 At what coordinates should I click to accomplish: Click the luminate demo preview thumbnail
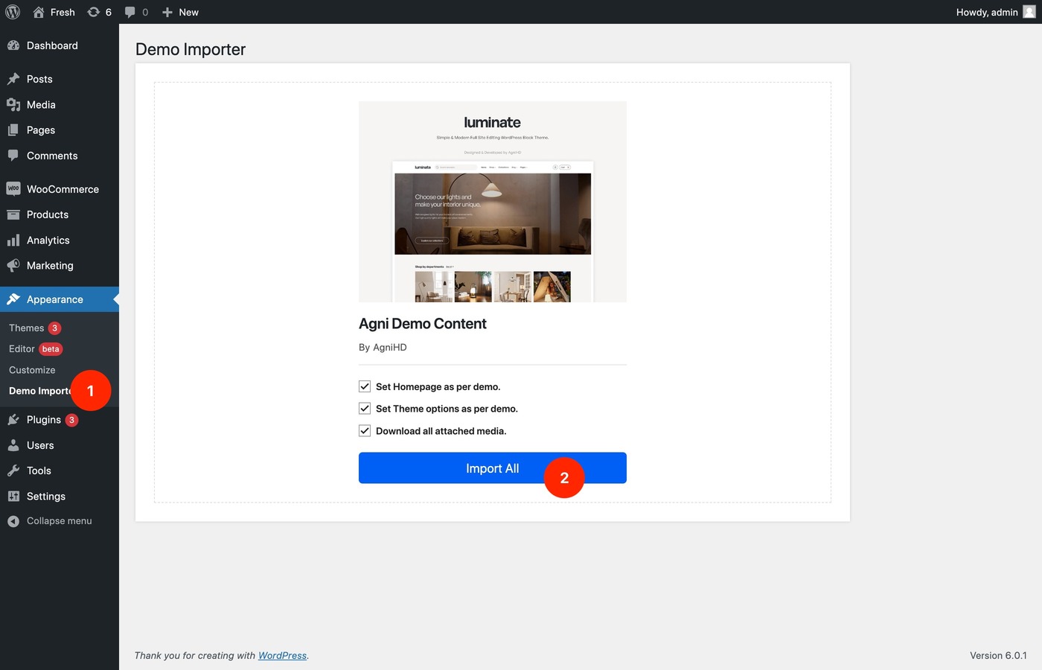point(492,201)
